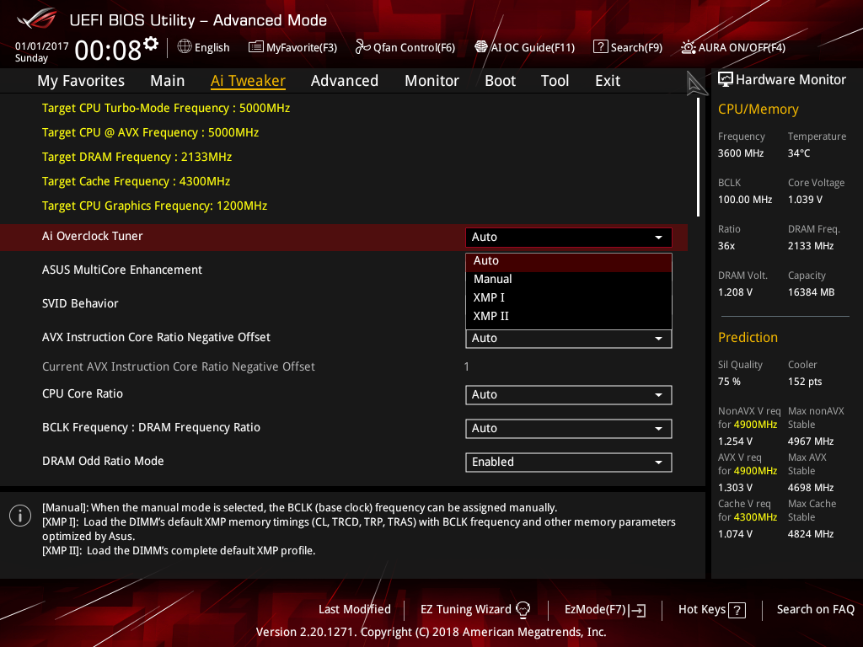This screenshot has width=863, height=647.
Task: Click Target Cache Frequency : 4300MHz text
Action: click(x=137, y=181)
